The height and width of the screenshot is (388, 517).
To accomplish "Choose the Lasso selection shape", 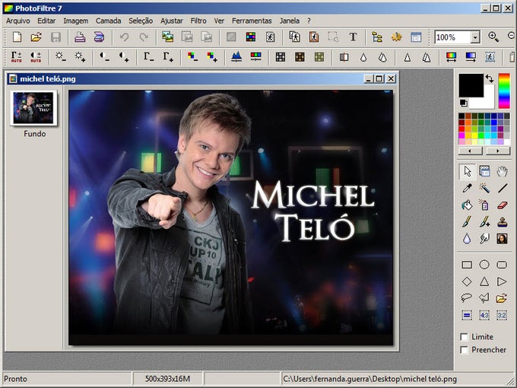I will click(467, 298).
